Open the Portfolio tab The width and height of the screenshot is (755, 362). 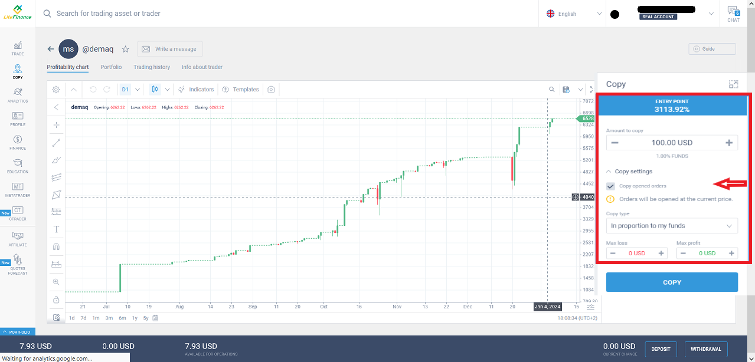[111, 67]
